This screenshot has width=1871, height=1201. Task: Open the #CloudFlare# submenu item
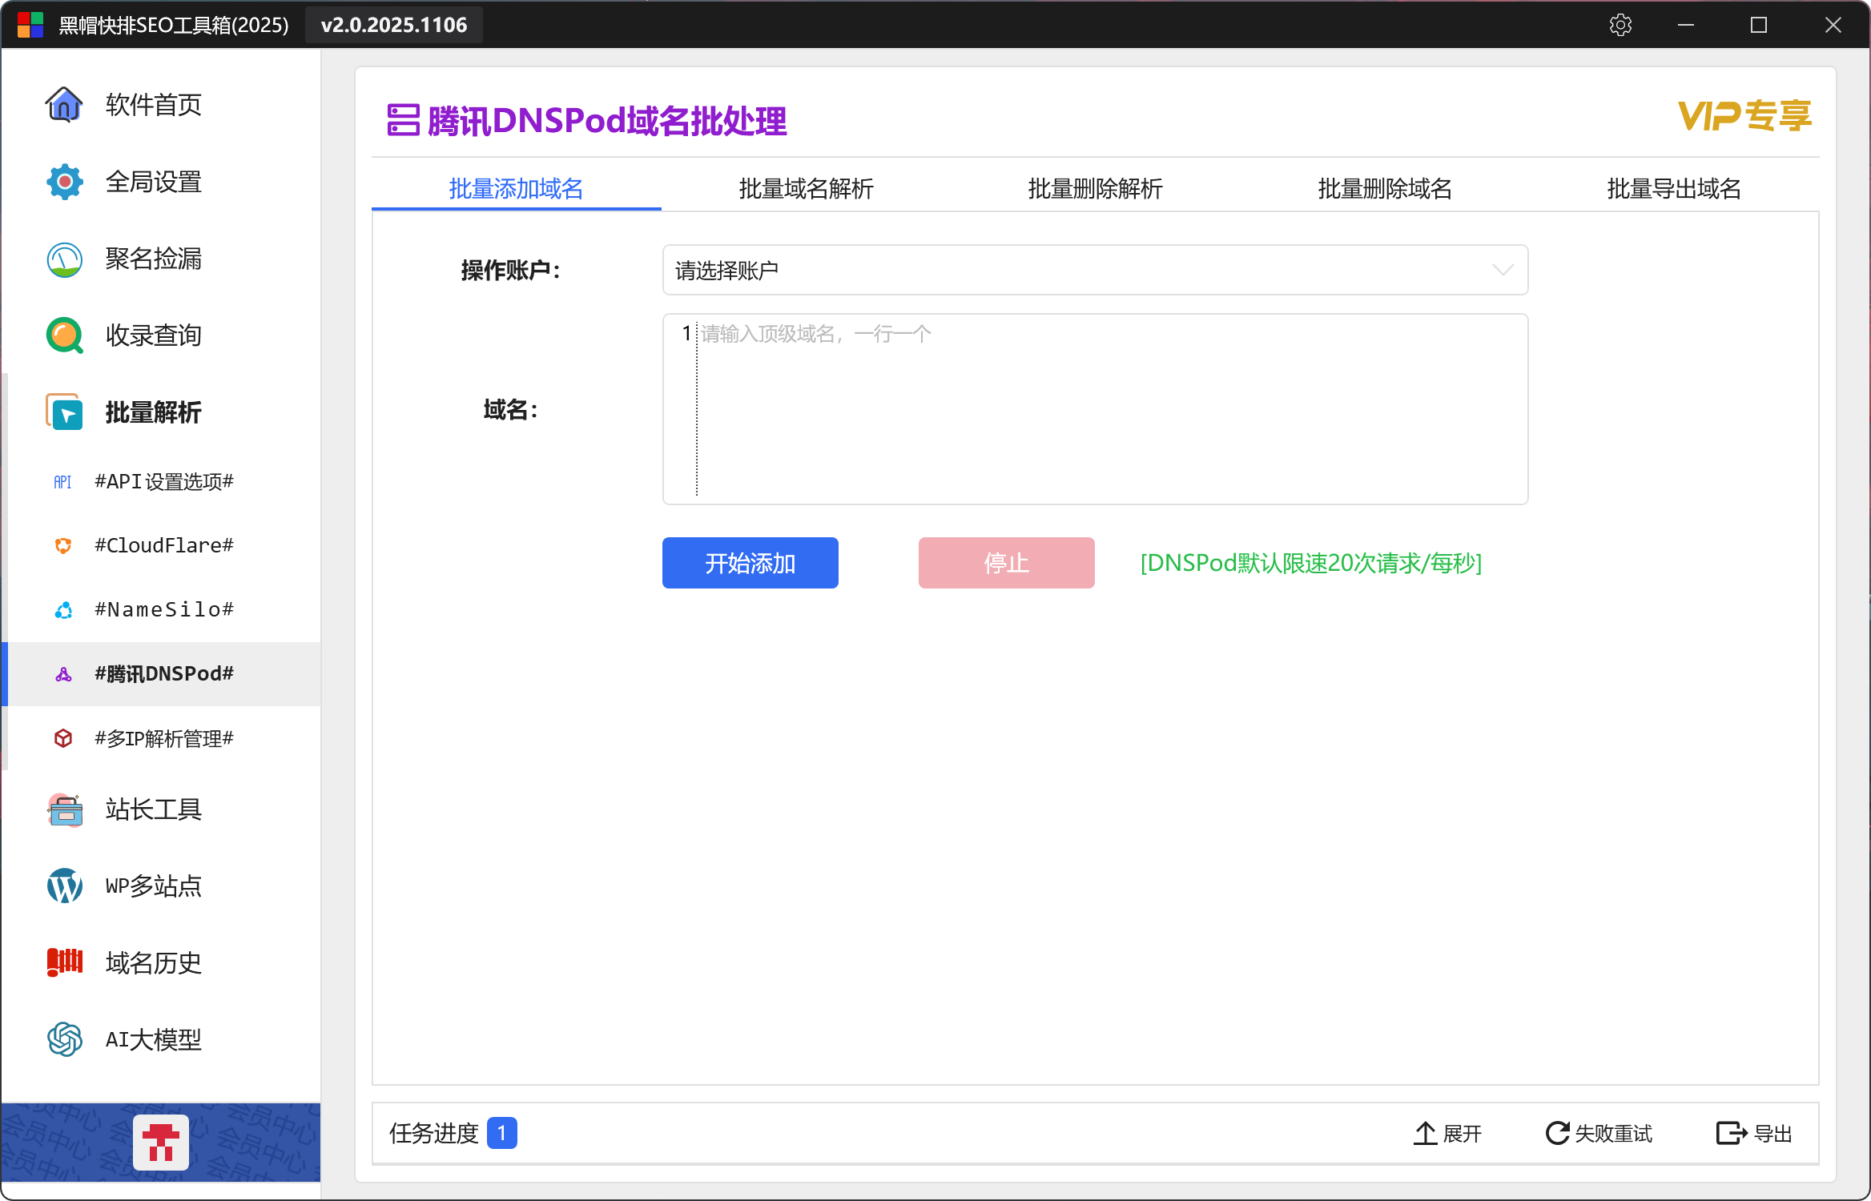[163, 545]
